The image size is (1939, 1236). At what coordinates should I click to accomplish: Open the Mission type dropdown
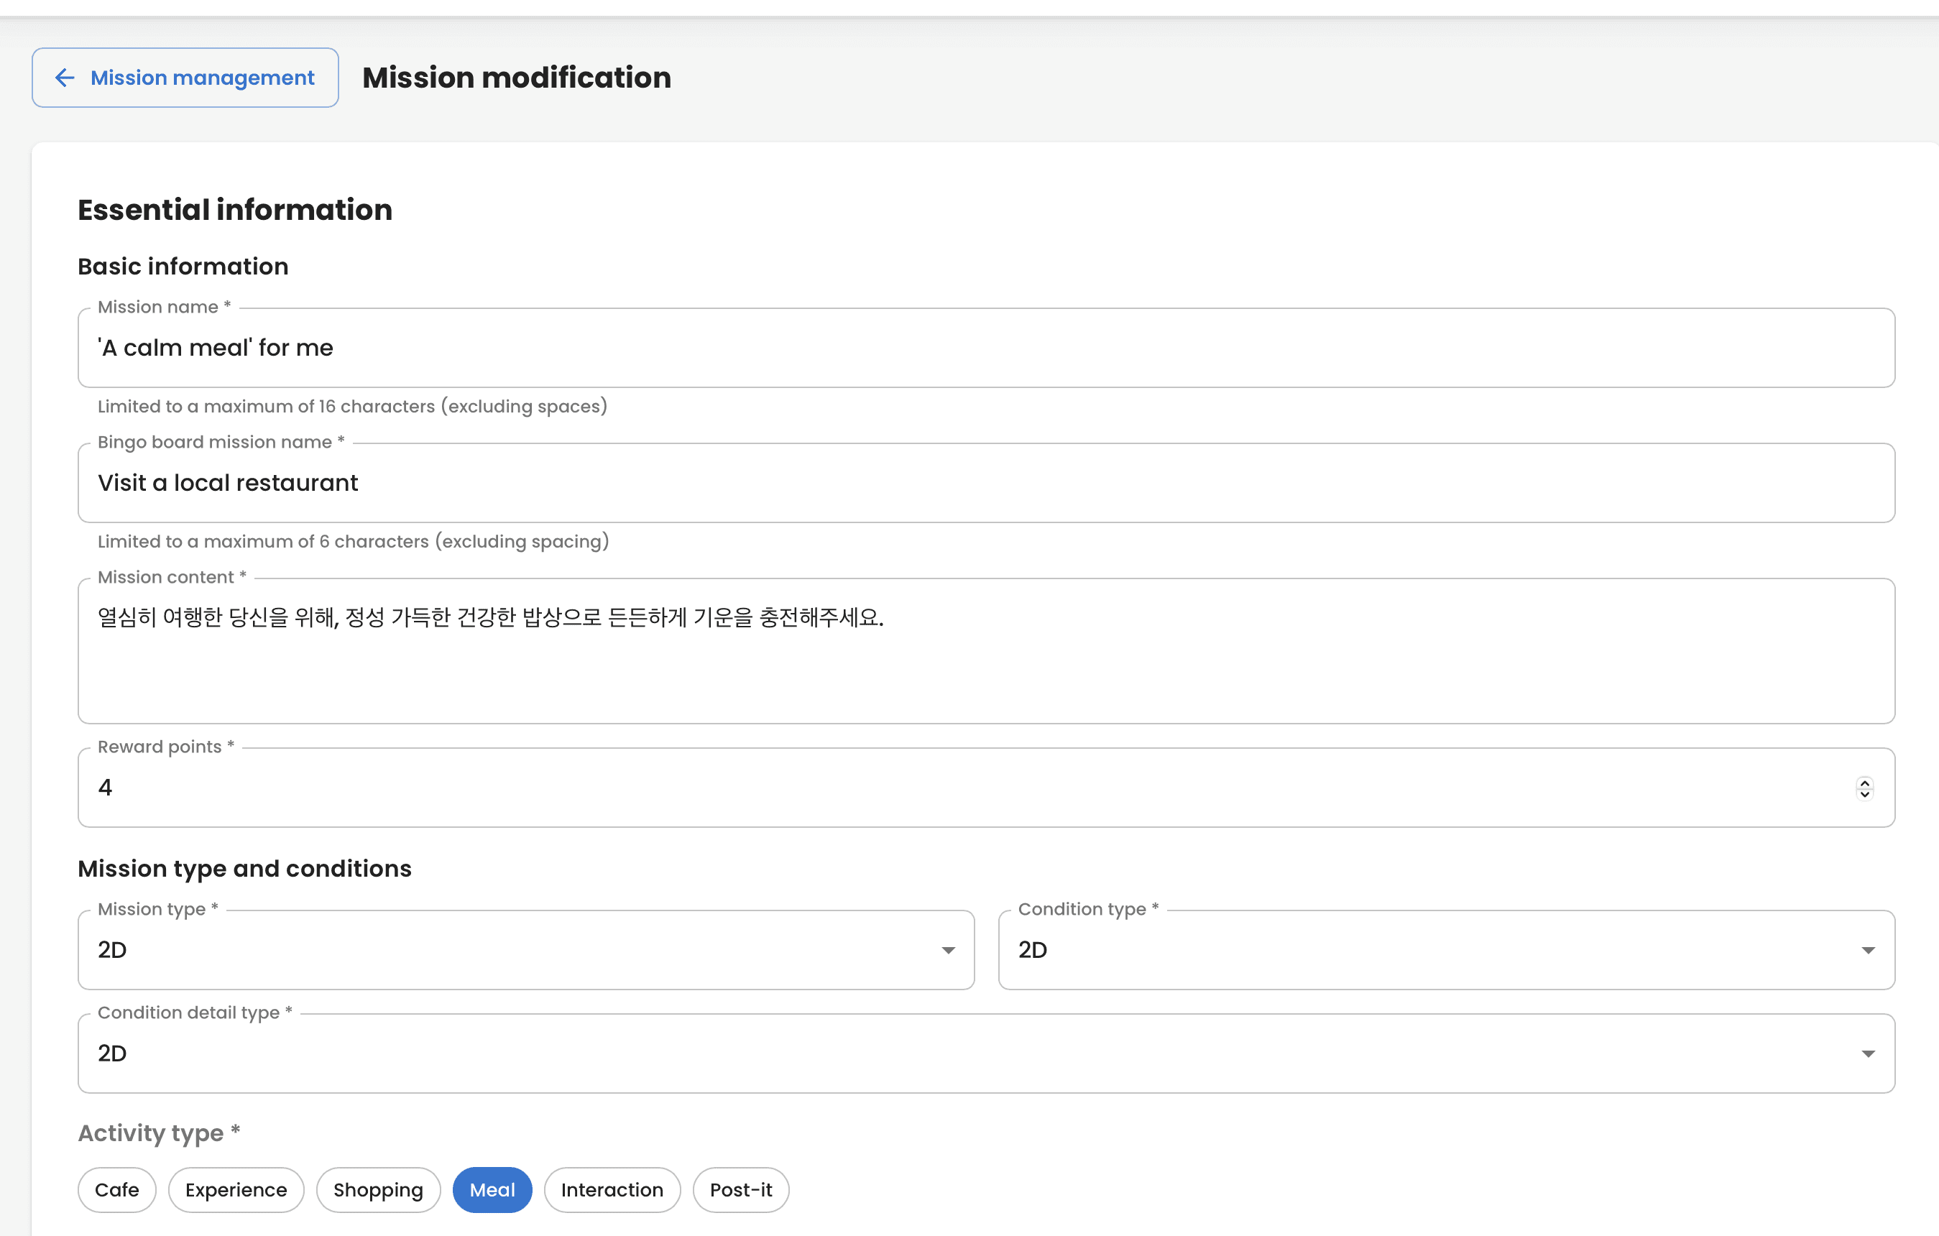(x=515, y=950)
